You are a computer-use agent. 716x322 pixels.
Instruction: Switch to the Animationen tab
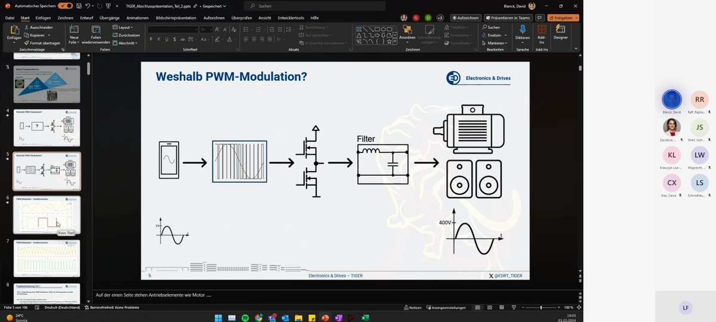coord(138,18)
